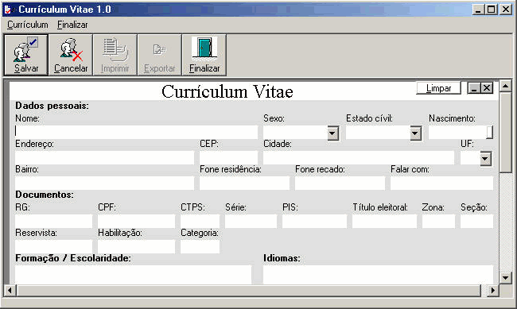Open the Sexo dropdown
517x309 pixels.
click(332, 133)
